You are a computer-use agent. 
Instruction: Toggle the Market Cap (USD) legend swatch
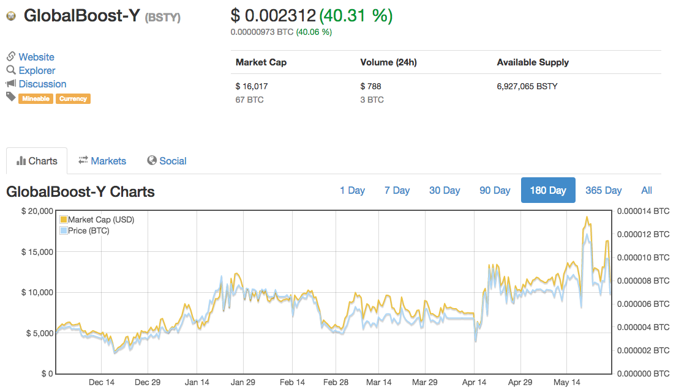pyautogui.click(x=64, y=219)
